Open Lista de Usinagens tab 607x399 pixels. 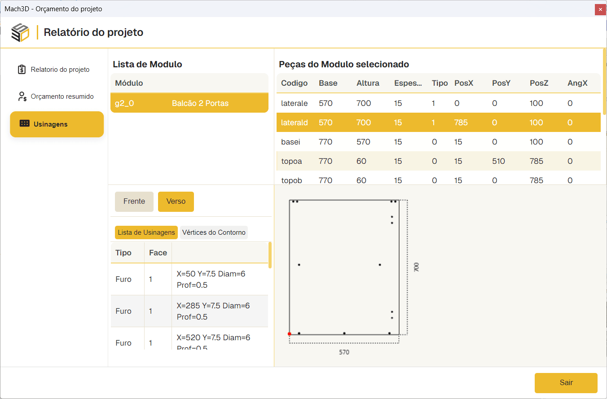pyautogui.click(x=146, y=232)
